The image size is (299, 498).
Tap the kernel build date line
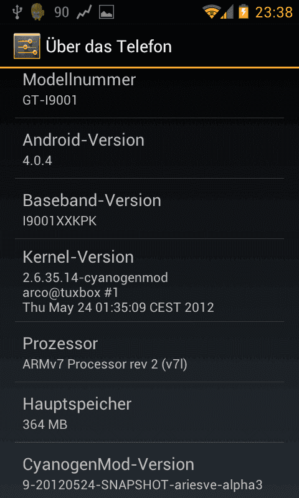pos(118,308)
